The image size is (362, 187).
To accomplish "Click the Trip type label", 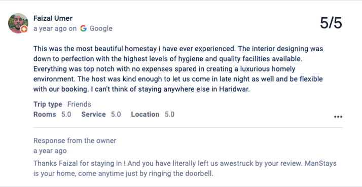I will tap(48, 104).
